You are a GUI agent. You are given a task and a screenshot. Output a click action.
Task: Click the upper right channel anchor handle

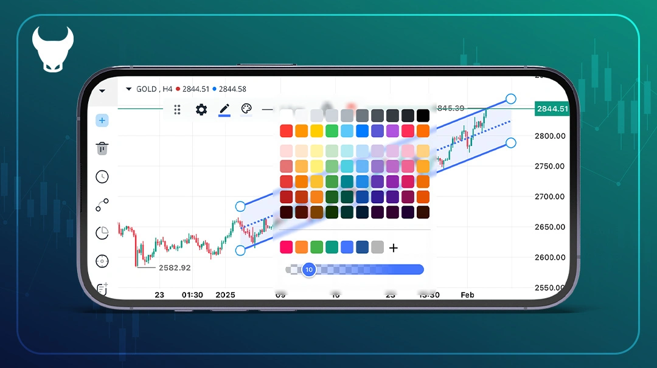click(511, 99)
